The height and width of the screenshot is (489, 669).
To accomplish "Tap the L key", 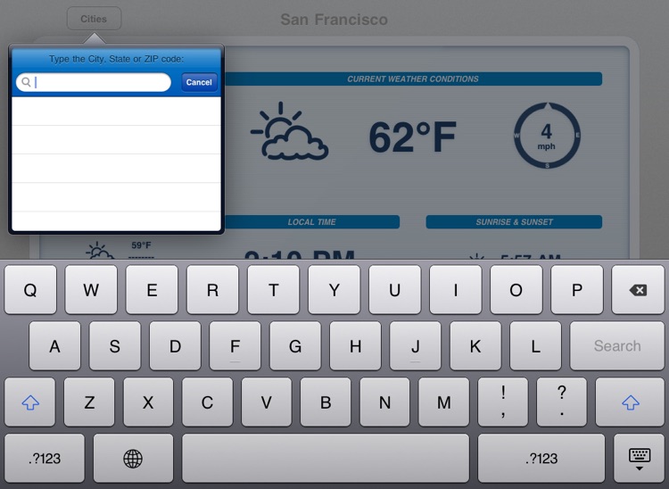I will 535,345.
